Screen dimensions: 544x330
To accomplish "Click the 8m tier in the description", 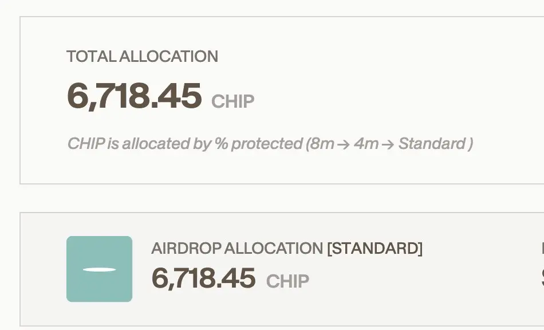I will [322, 144].
